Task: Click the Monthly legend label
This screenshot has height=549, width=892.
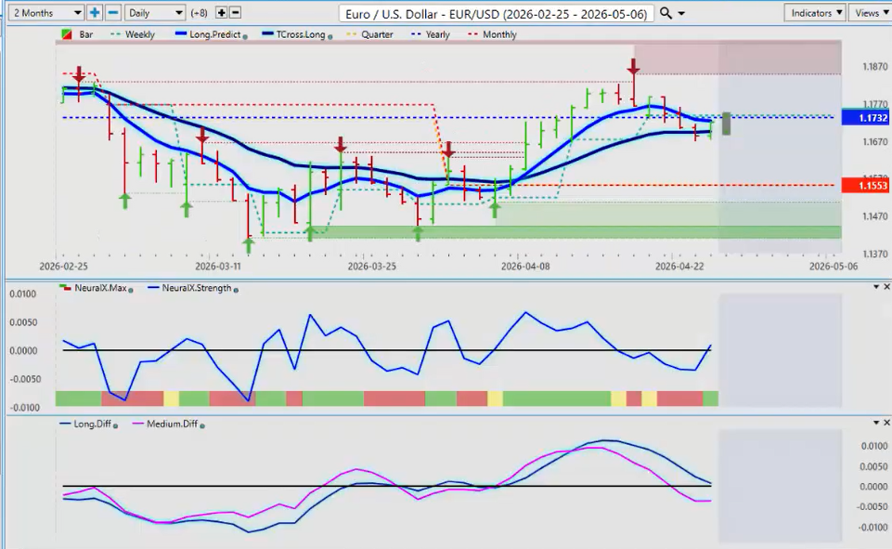Action: [x=499, y=34]
